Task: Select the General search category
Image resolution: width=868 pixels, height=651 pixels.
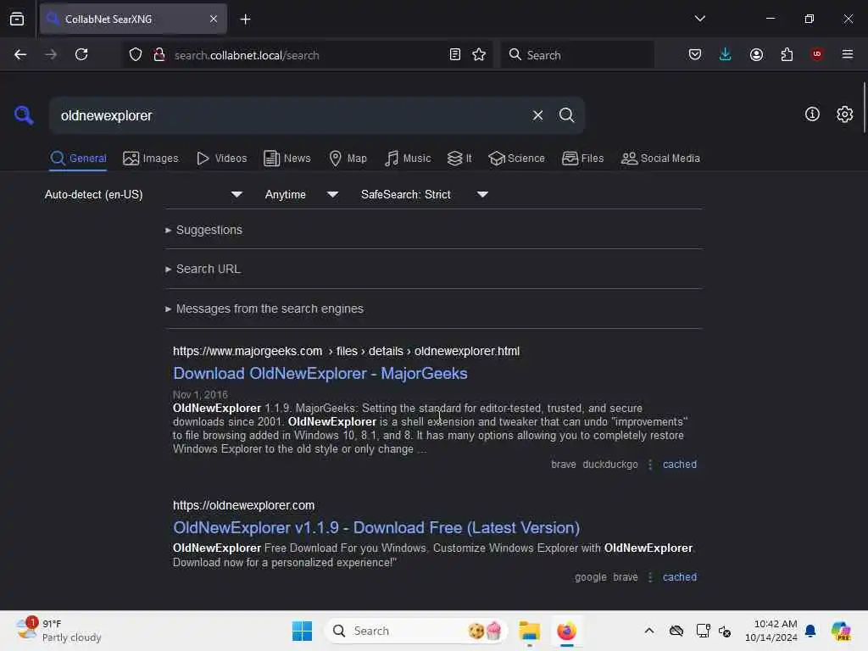Action: click(78, 159)
